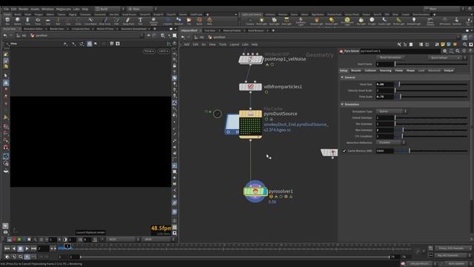Select the Sphere shelf tool

point(18,22)
